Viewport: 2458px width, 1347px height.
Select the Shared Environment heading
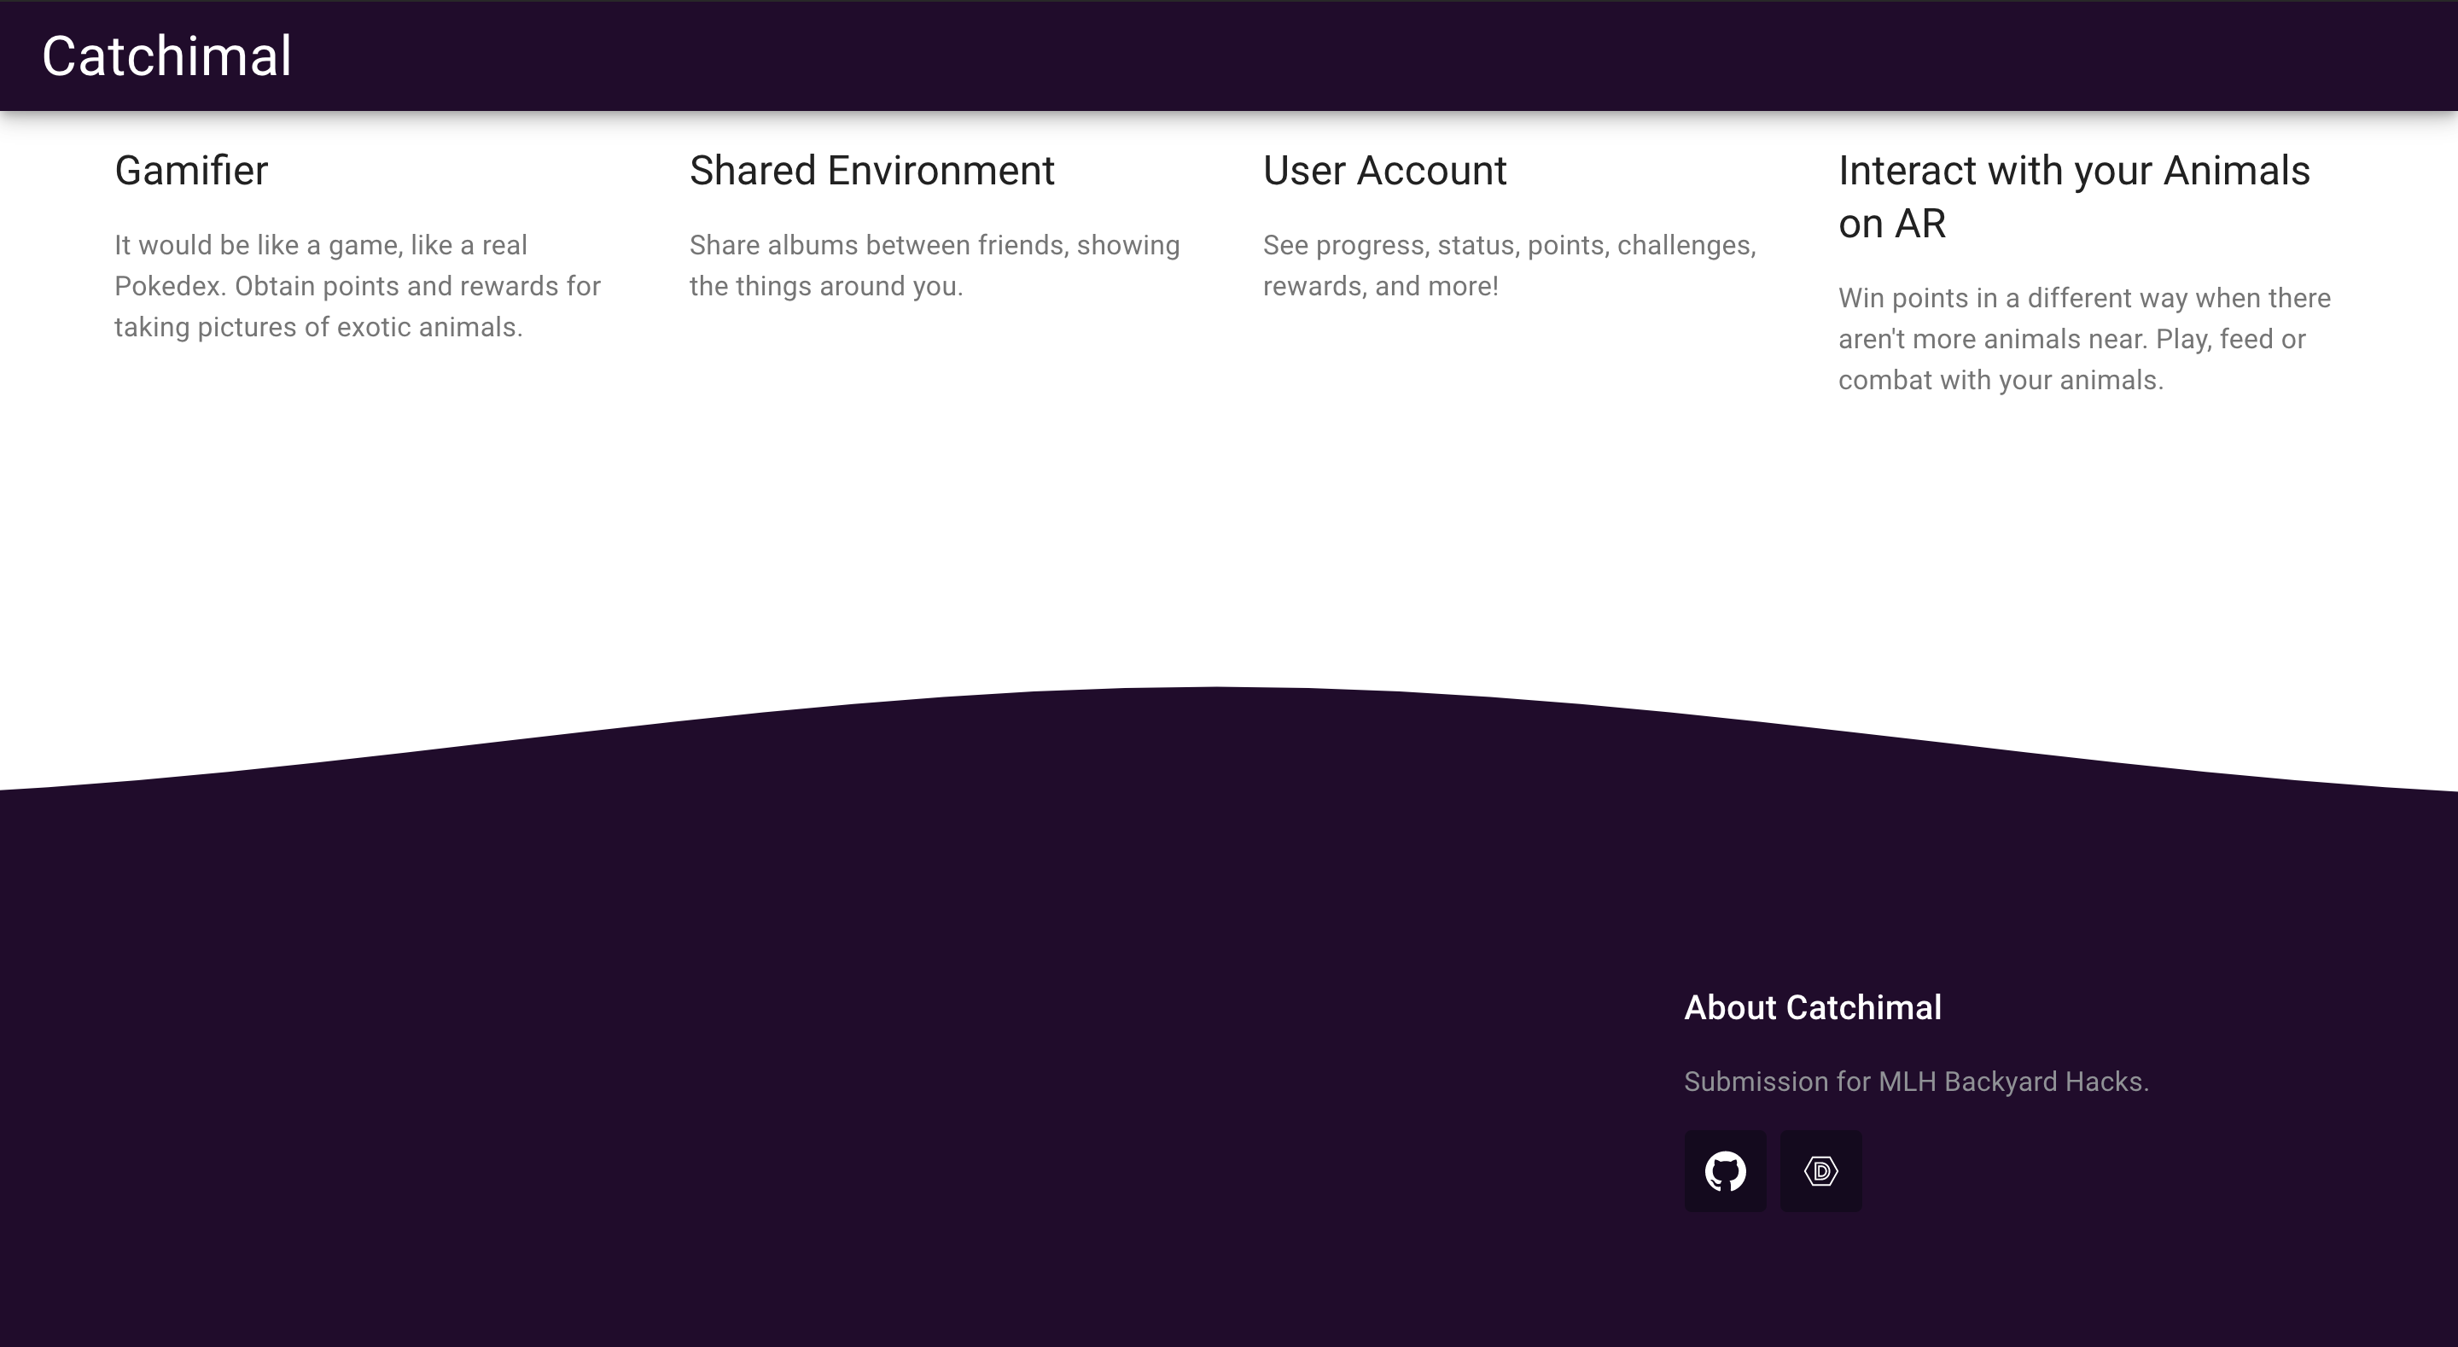(x=871, y=171)
